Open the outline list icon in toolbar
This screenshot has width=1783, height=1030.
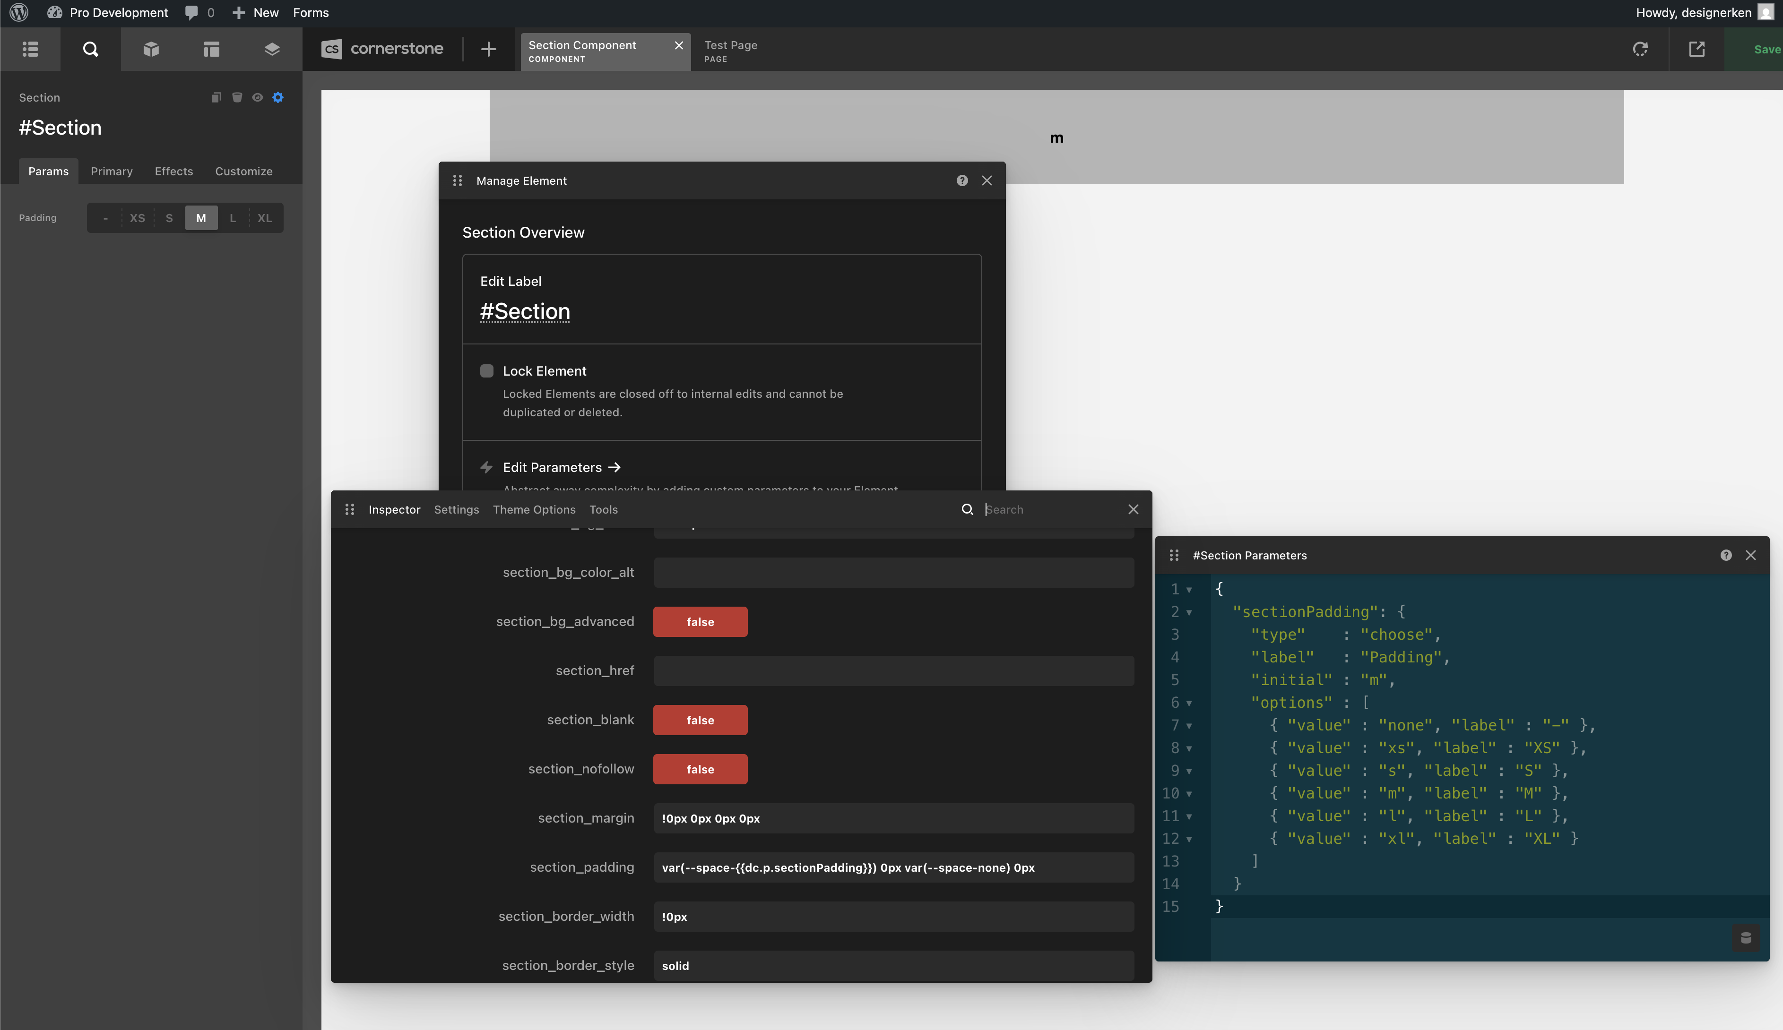click(x=30, y=49)
